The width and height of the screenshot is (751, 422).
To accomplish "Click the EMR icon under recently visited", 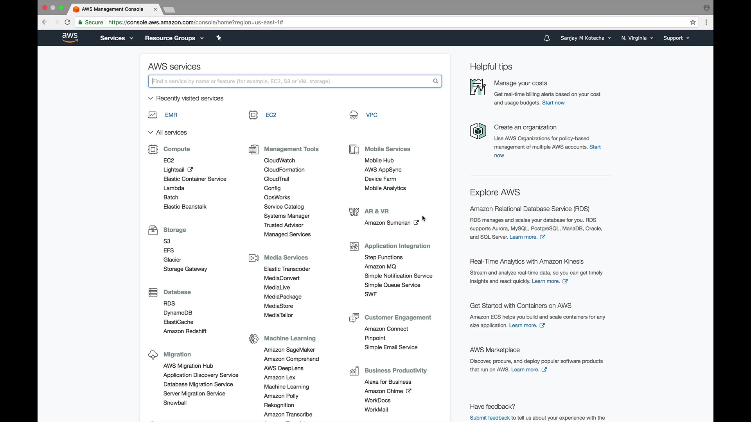I will pyautogui.click(x=153, y=115).
